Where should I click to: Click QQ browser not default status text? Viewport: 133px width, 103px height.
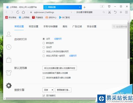55,73
